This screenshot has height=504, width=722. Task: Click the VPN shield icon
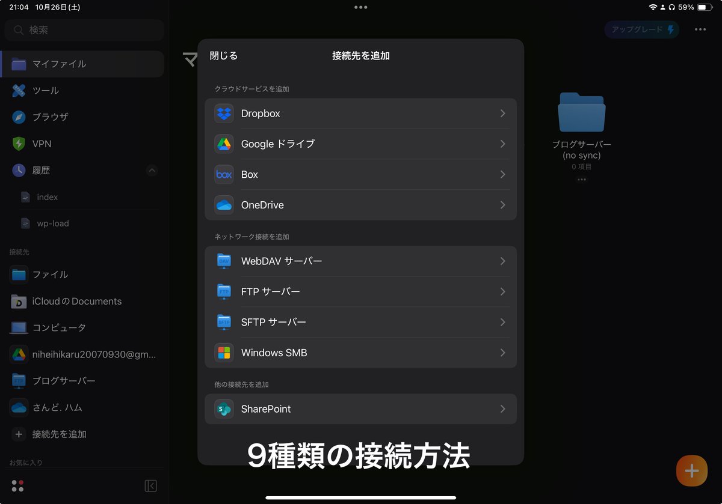pos(19,144)
